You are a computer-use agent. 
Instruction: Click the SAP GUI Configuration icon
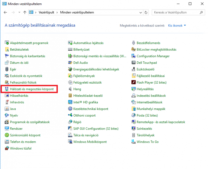coord(70,128)
